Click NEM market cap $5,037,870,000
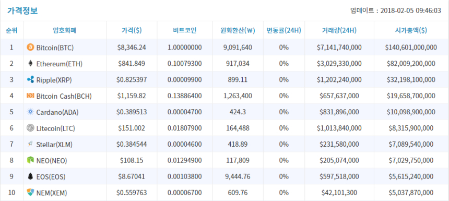 point(411,193)
